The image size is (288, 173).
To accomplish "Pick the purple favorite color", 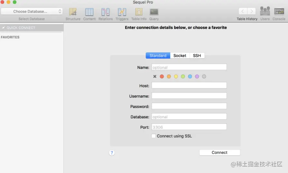I will click(197, 77).
